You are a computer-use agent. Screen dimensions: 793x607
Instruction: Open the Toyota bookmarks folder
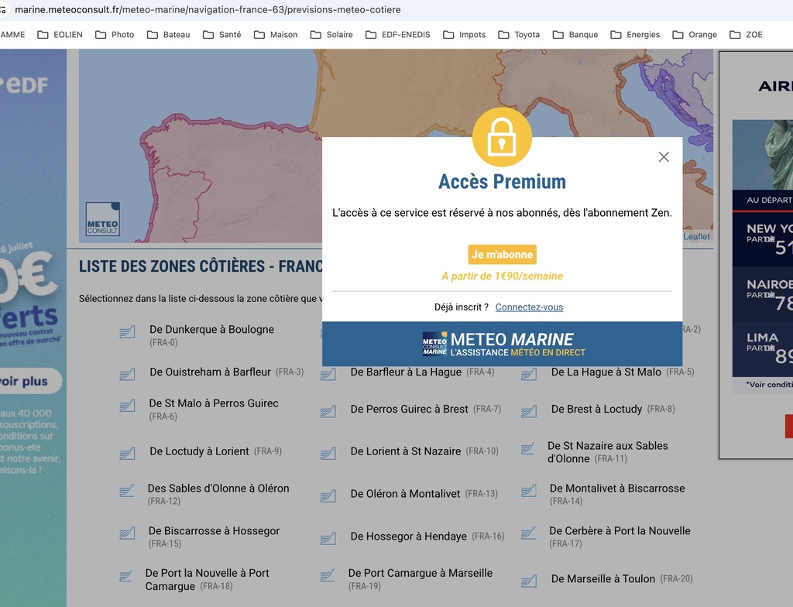(519, 34)
